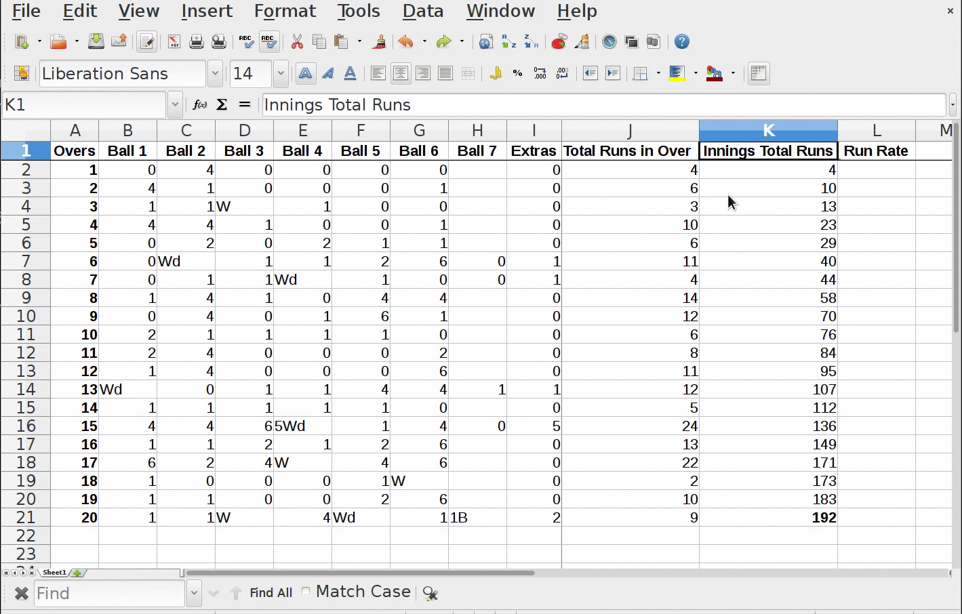Open the Name Box dropdown arrow
The width and height of the screenshot is (962, 614).
[x=175, y=105]
